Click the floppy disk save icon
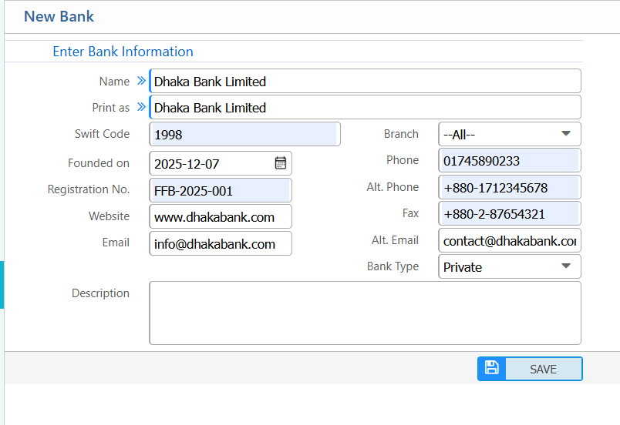Image resolution: width=620 pixels, height=425 pixels. coord(491,369)
